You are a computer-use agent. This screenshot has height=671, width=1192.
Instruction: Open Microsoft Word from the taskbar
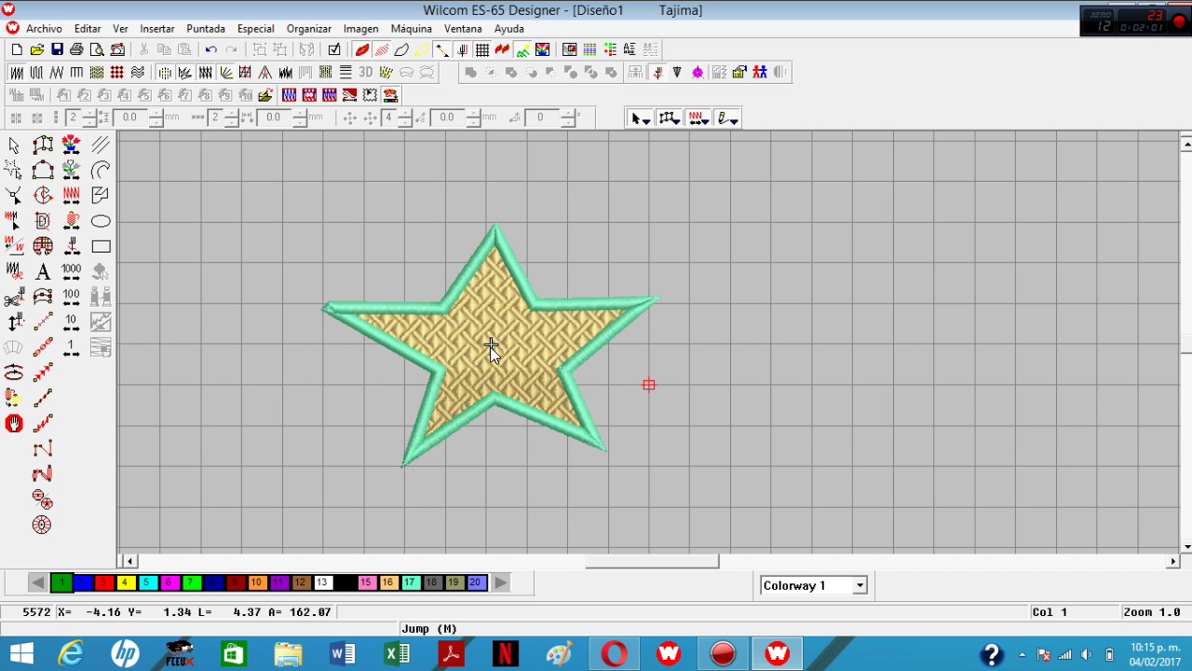[x=343, y=654]
